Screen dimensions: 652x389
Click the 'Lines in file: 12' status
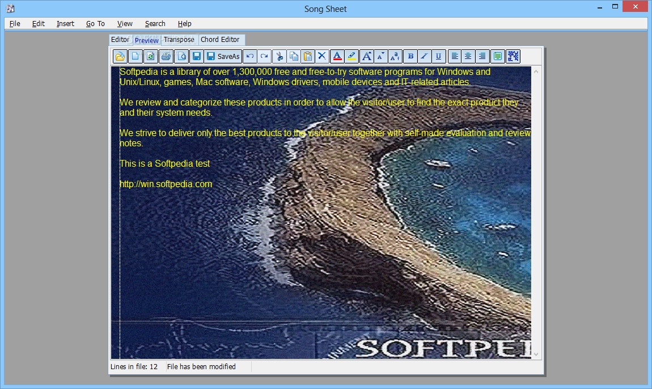click(134, 366)
